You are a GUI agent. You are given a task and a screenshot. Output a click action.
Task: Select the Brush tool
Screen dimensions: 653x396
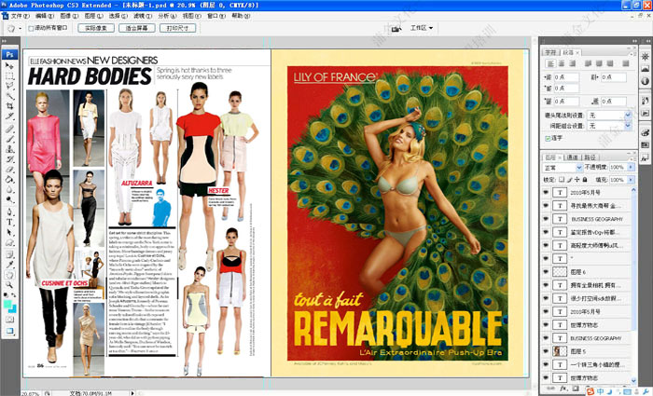pyautogui.click(x=9, y=139)
